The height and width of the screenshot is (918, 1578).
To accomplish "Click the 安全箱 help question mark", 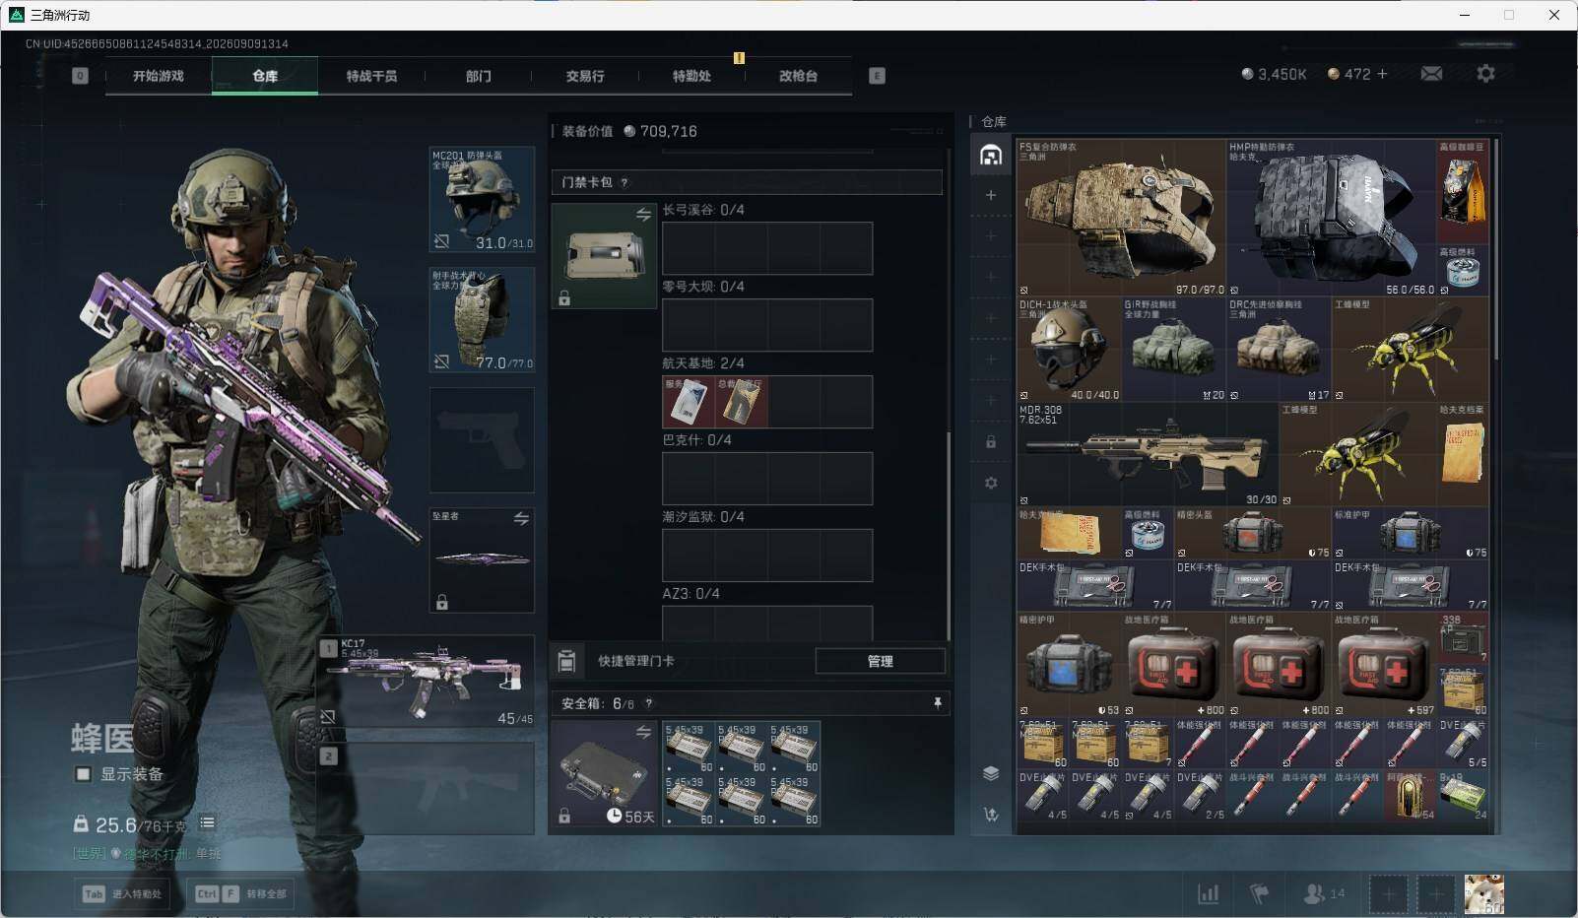I will (648, 703).
